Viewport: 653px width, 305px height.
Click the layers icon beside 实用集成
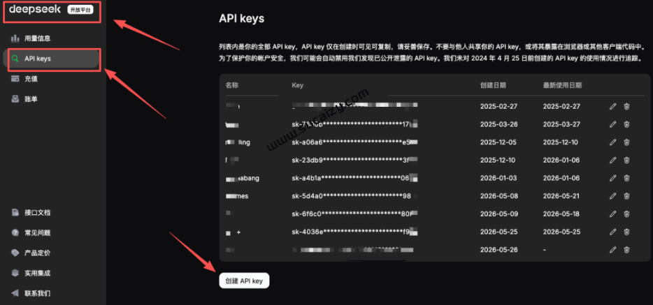tap(15, 273)
